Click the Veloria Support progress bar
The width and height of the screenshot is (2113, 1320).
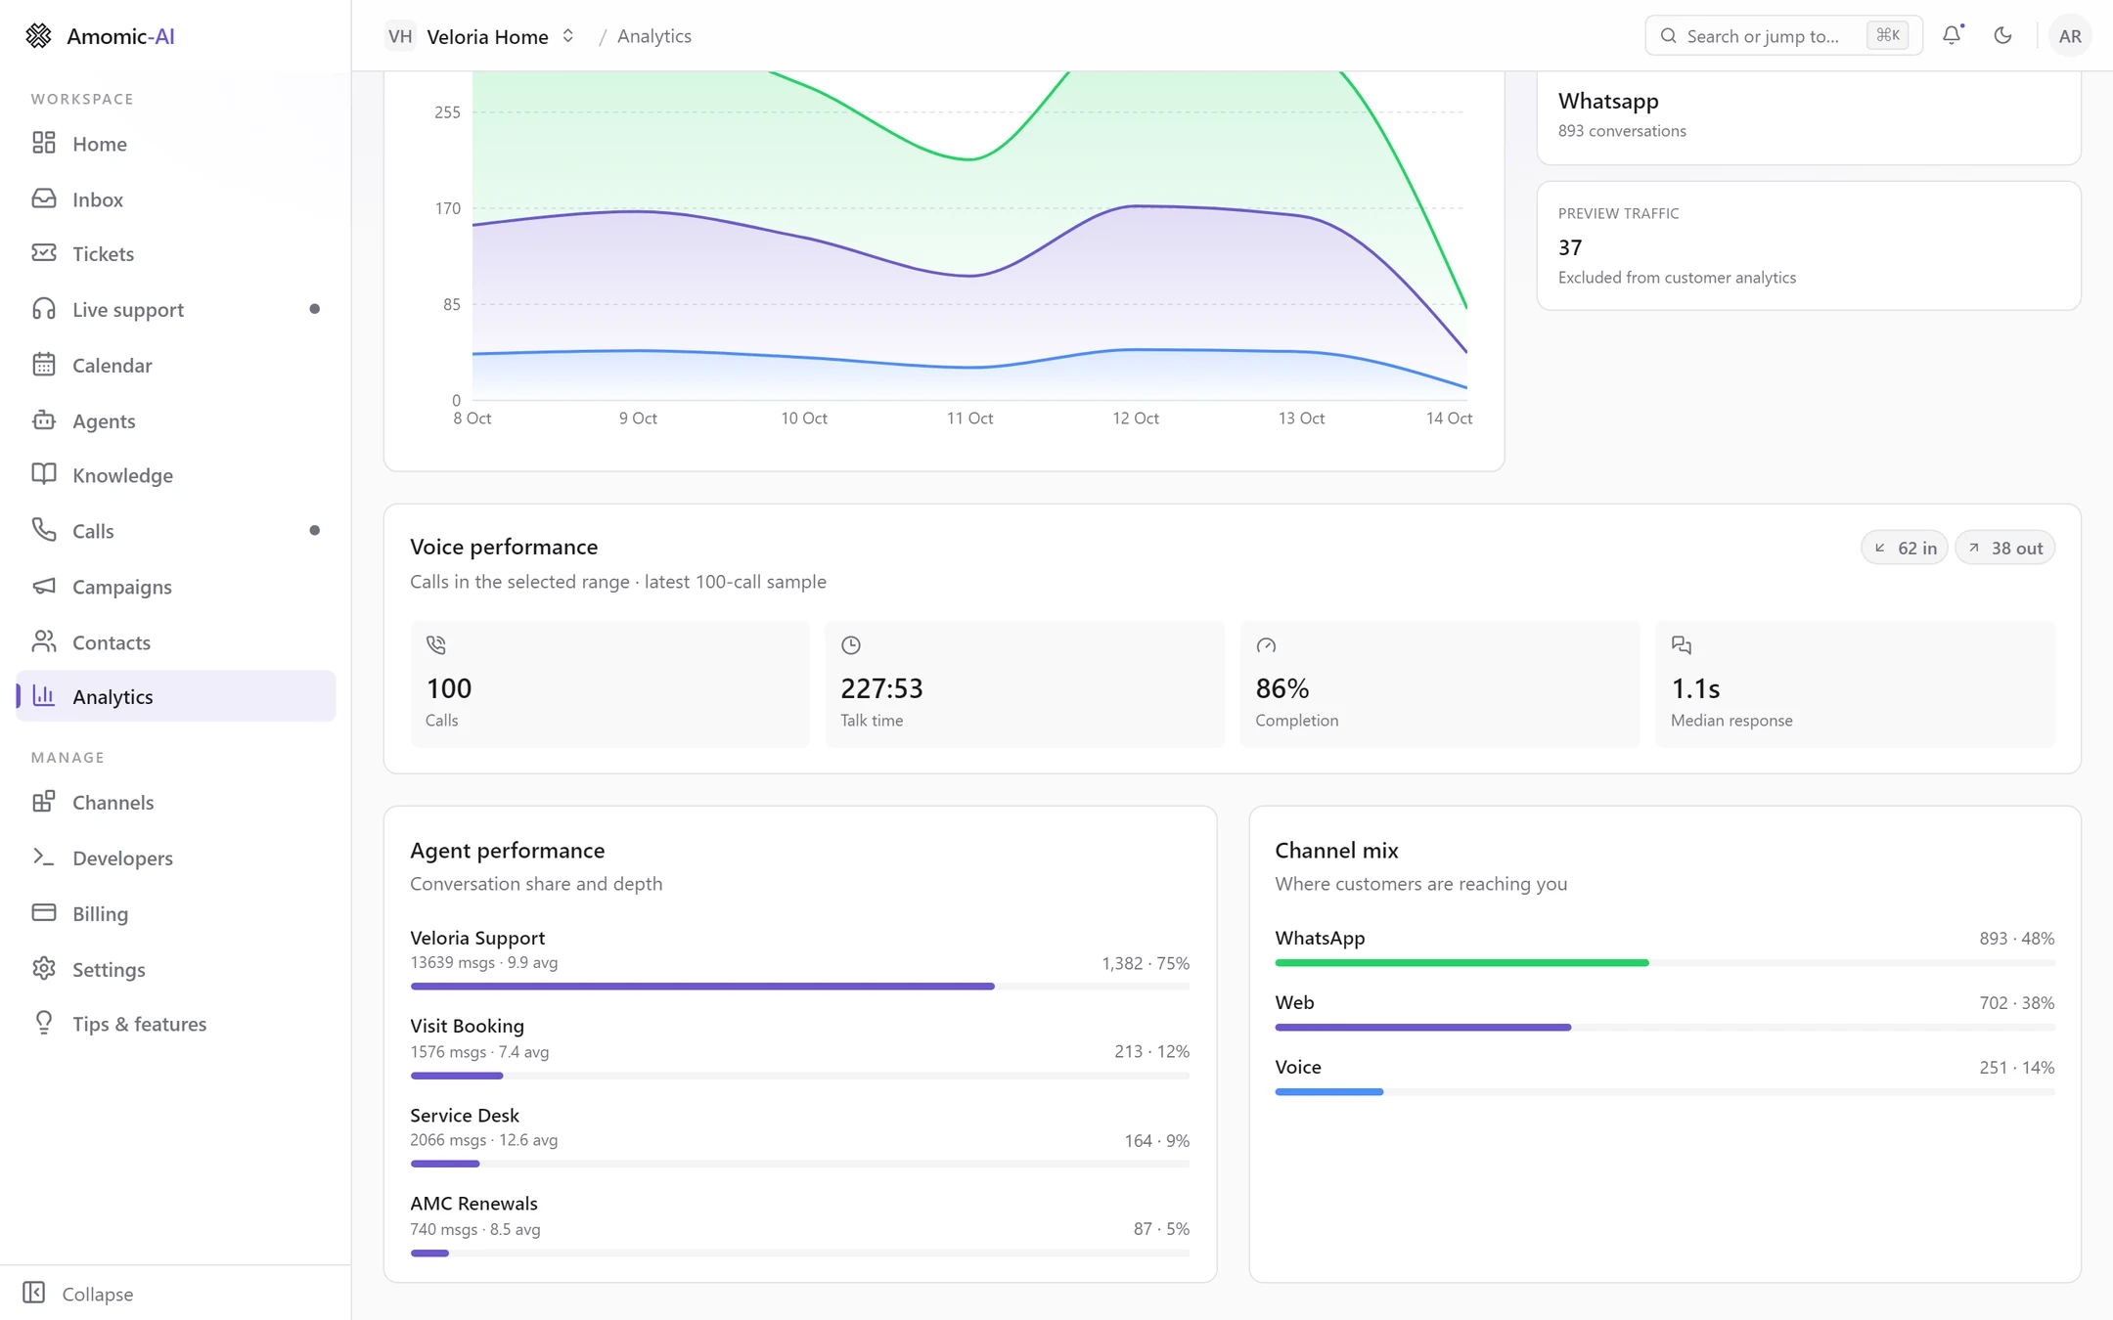tap(800, 987)
